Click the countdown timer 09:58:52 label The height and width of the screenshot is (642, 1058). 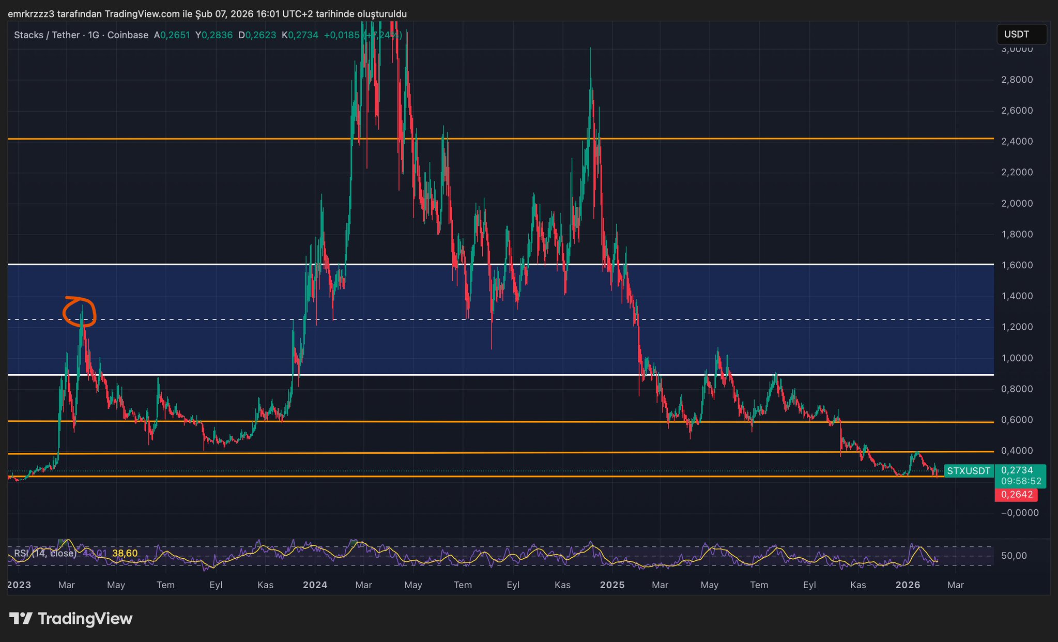click(1020, 481)
